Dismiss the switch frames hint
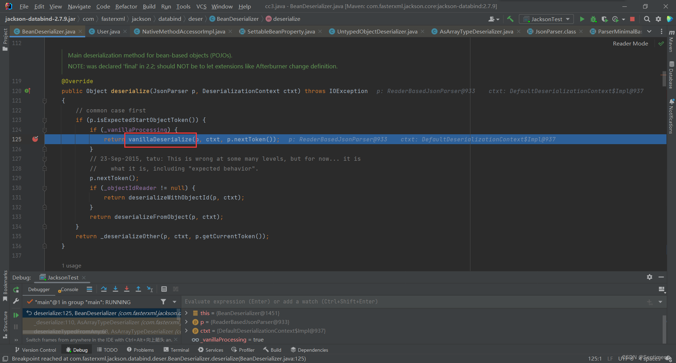Screen dimensions: 676x363 point(176,340)
